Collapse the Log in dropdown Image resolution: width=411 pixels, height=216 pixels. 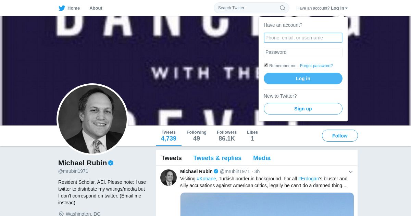point(339,8)
